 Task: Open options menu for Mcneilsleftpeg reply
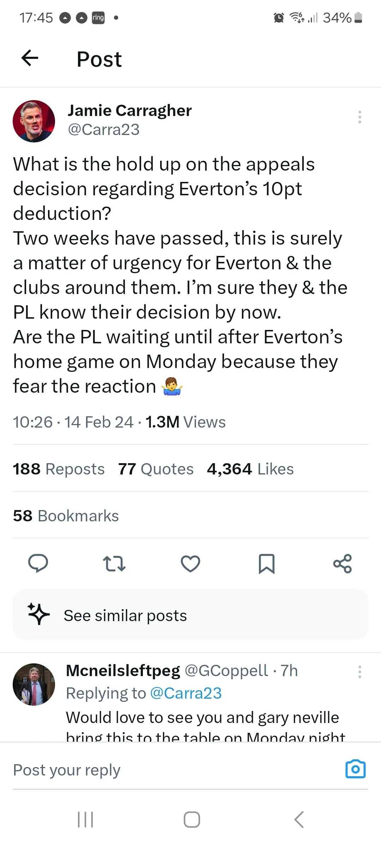click(x=359, y=672)
